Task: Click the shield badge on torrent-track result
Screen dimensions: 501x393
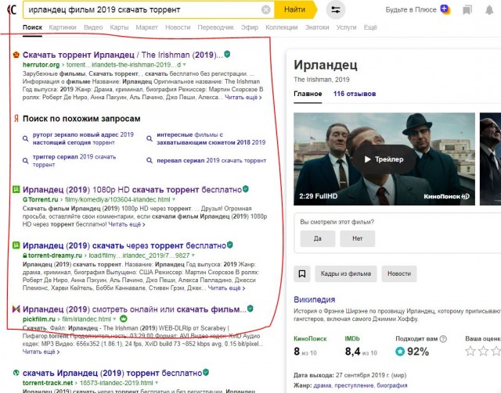Action: (x=206, y=372)
